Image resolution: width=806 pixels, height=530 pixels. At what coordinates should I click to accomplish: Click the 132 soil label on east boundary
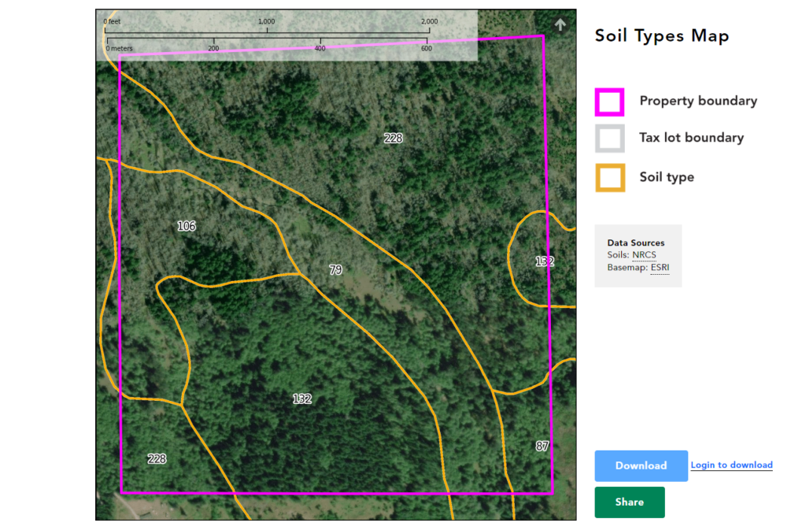(545, 261)
